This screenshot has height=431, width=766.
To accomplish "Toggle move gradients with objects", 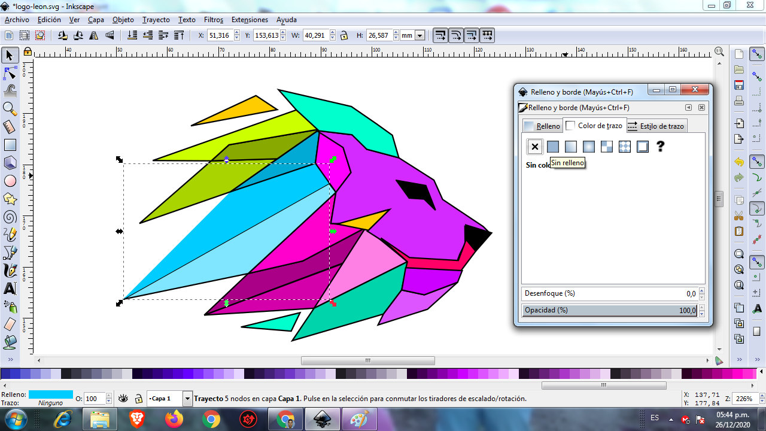I will (x=472, y=35).
